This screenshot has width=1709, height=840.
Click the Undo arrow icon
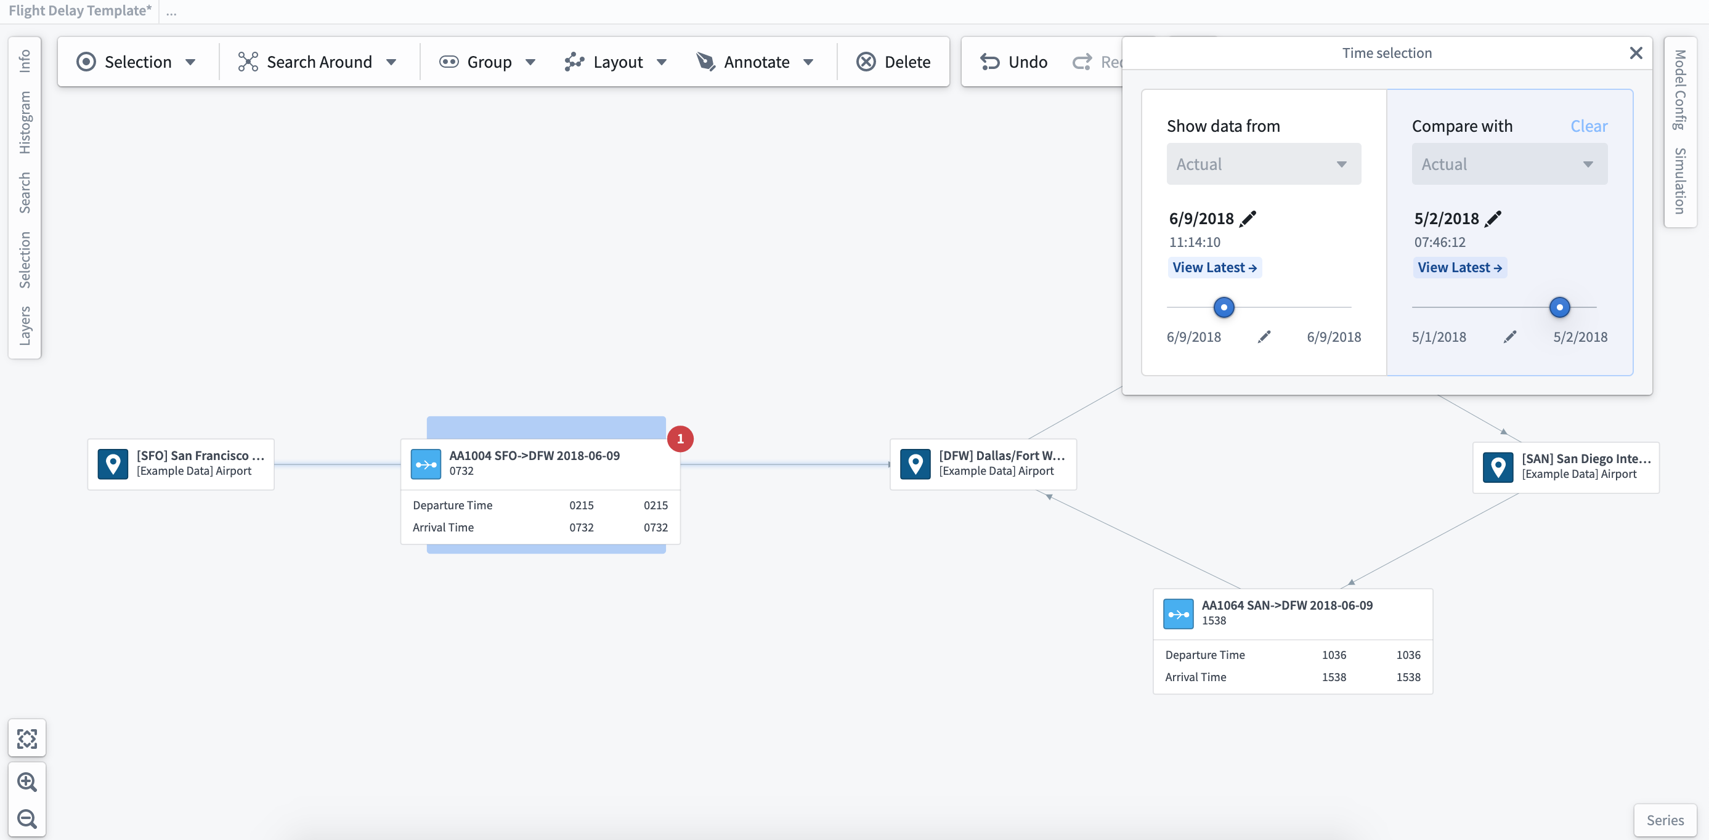point(990,62)
